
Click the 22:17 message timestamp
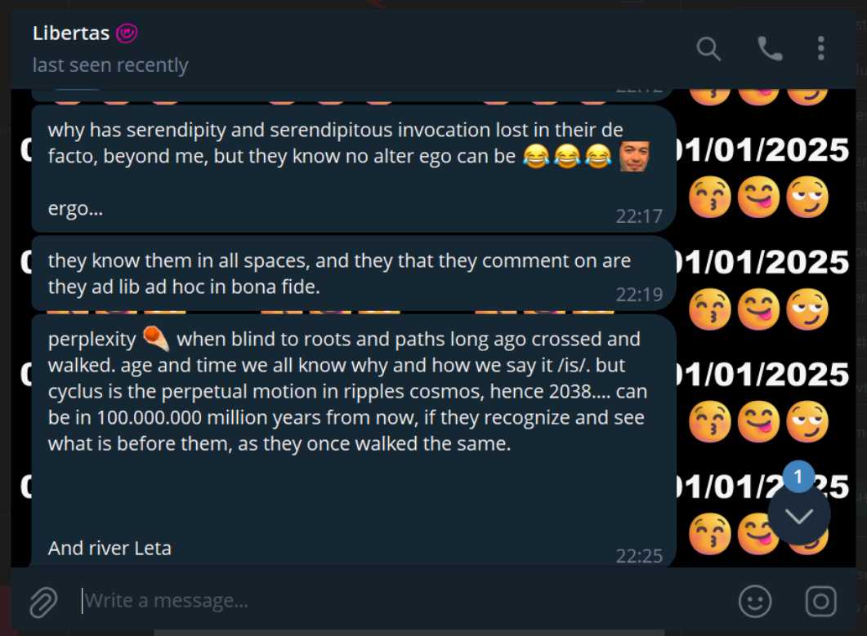(x=639, y=216)
